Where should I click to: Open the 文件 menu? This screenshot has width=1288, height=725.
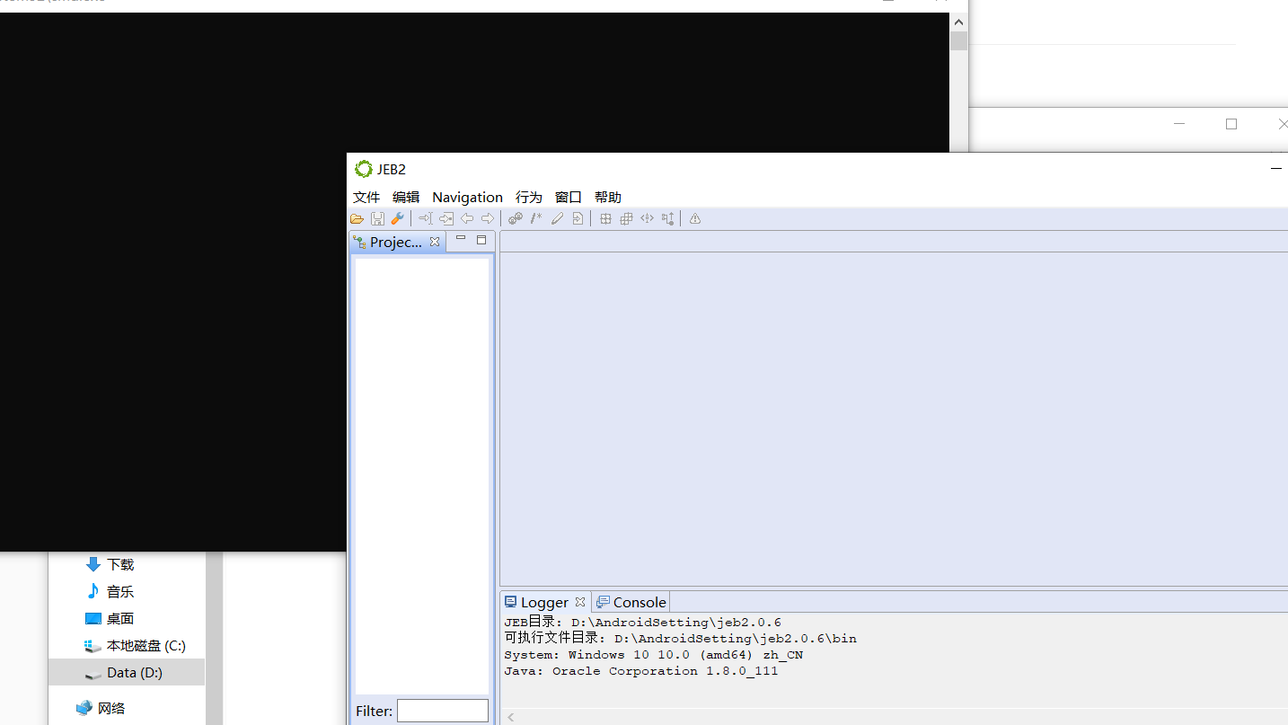pyautogui.click(x=366, y=197)
